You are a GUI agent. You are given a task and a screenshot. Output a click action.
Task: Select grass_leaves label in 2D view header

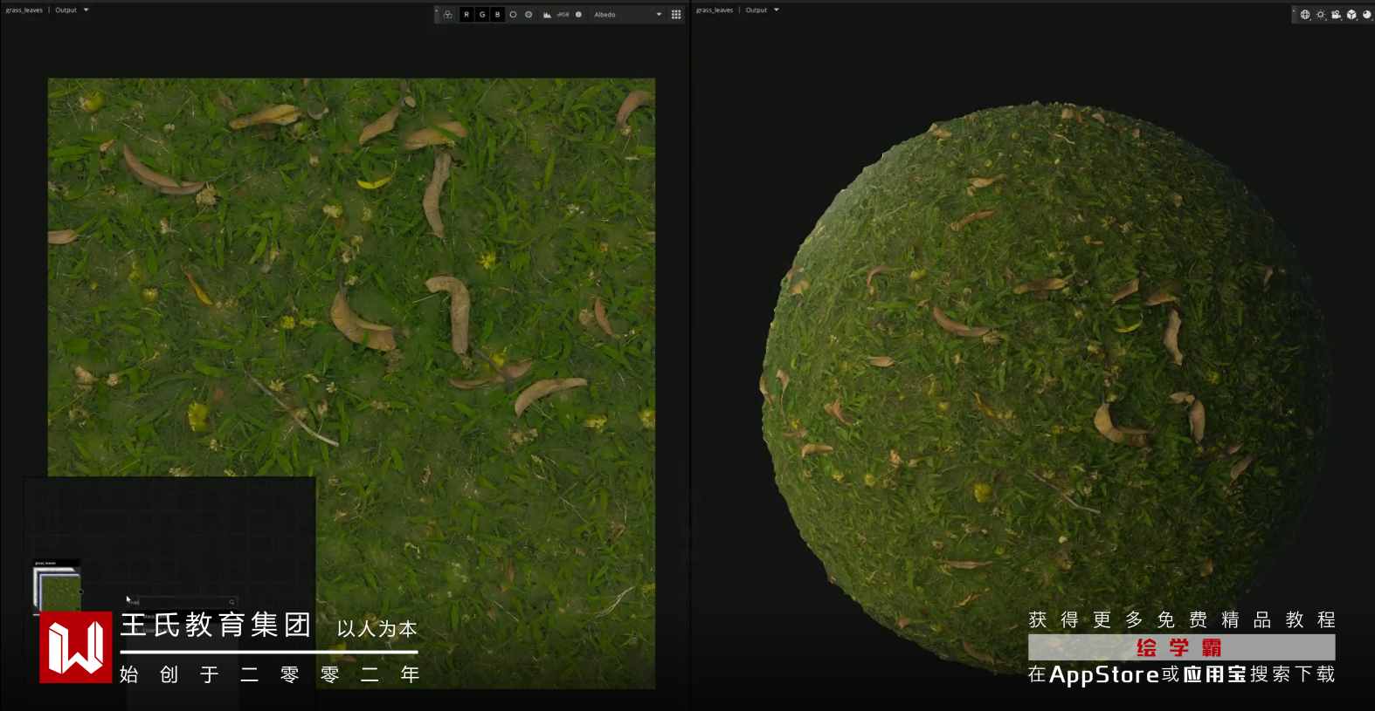pyautogui.click(x=24, y=10)
